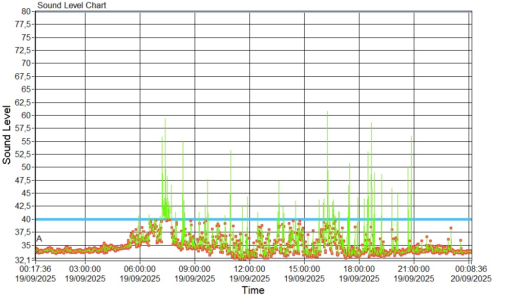The height and width of the screenshot is (301, 507).
Task: Click the 18:00:00 time axis label
Action: (359, 268)
